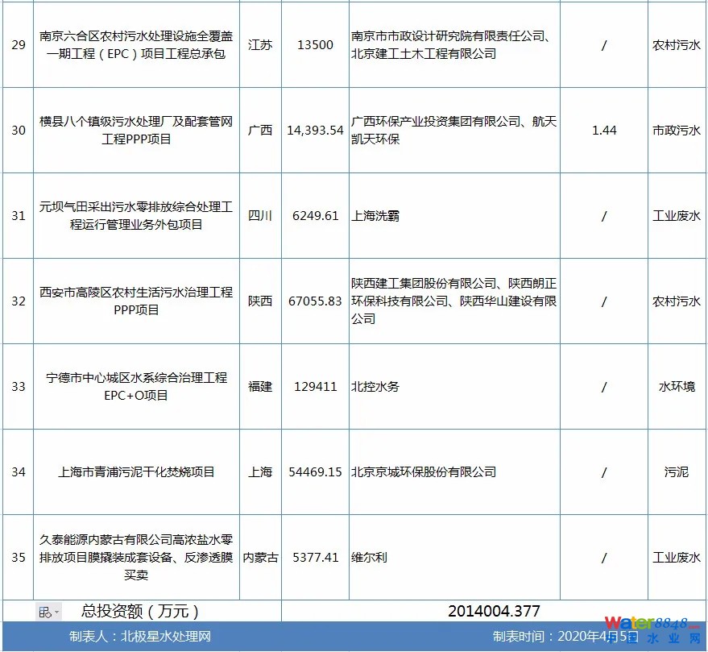Click the 水环境 category cell
Viewport: 708px width, 652px height.
coord(676,387)
